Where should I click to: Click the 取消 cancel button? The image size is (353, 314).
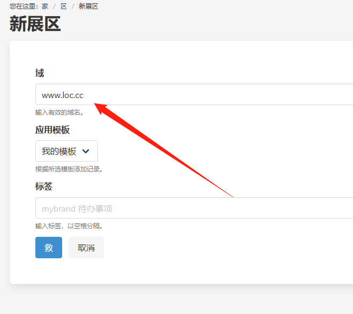pos(86,248)
